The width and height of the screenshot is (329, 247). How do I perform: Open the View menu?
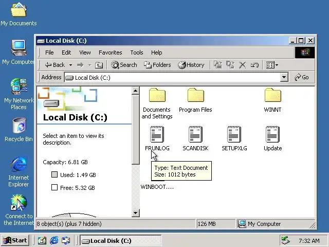coord(85,52)
